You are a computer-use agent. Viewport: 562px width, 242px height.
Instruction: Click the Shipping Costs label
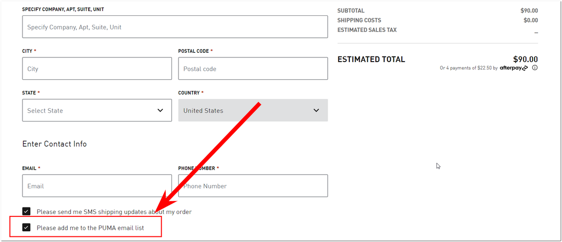pos(359,20)
